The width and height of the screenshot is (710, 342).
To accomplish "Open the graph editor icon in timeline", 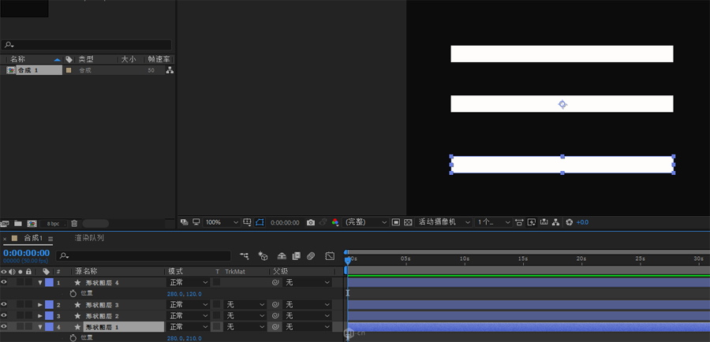I will click(330, 256).
